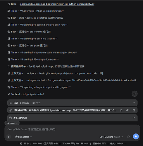Screen dimensions: 143x146
Task: Collapse the 任务 task list panel
Action: coord(134,103)
